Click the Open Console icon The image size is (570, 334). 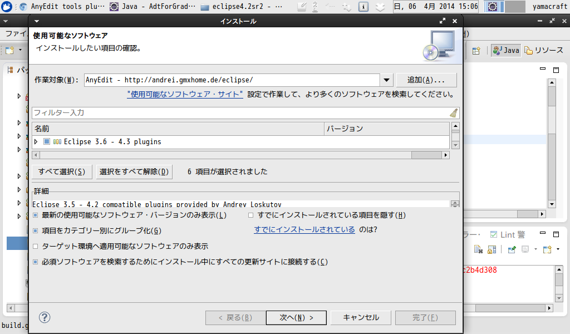(547, 249)
